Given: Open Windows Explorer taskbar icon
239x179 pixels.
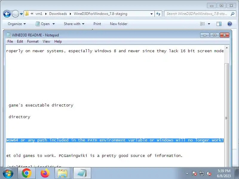Looking at the screenshot, I should [62, 173].
